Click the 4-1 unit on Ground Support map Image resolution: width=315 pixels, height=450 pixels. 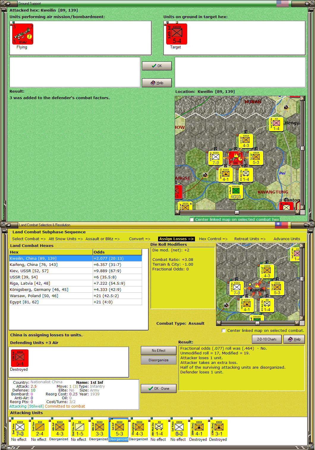coord(226,175)
